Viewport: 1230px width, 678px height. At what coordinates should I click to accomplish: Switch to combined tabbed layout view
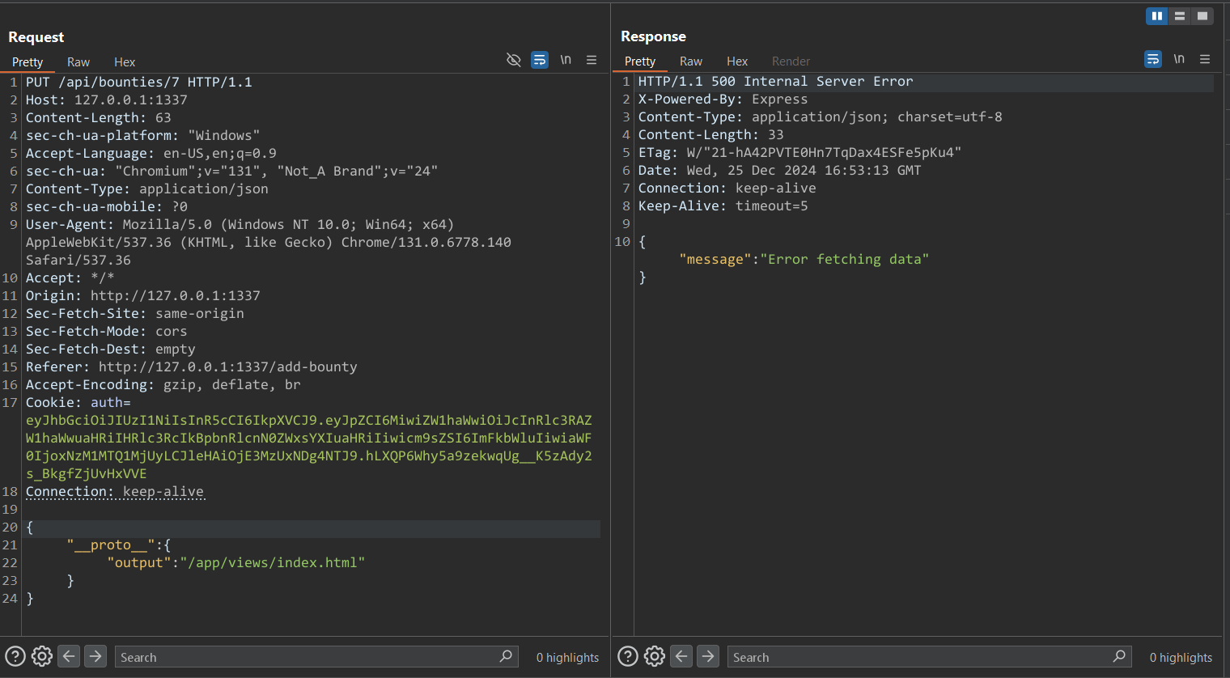click(x=1202, y=16)
